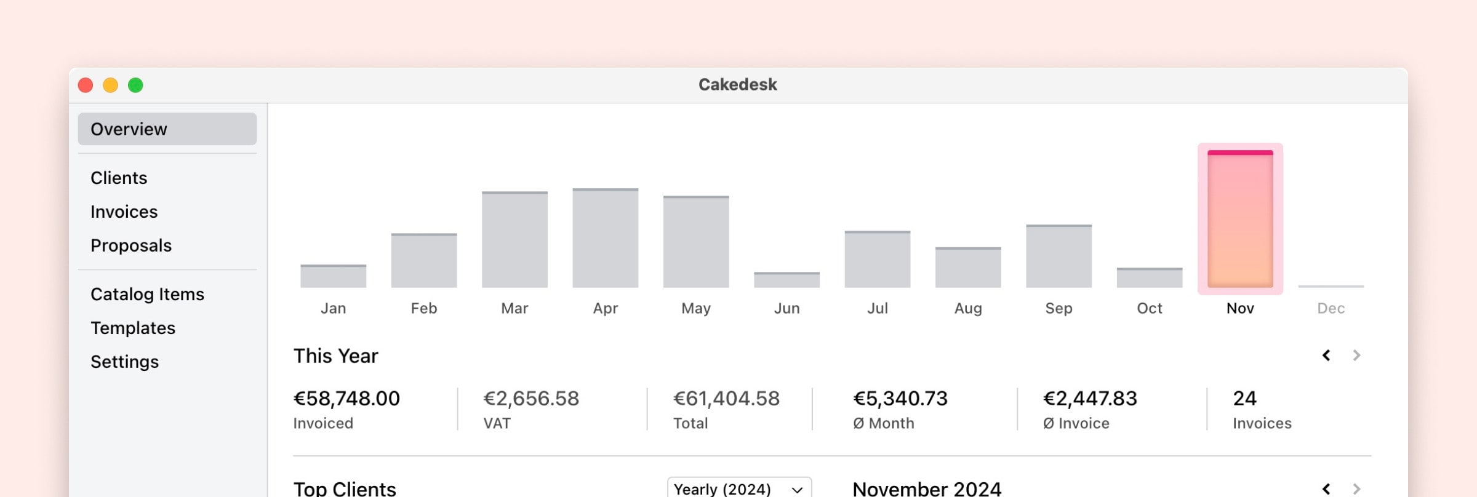Select the highlighted November bar
Screen dimensions: 1477x497
pyautogui.click(x=1240, y=219)
